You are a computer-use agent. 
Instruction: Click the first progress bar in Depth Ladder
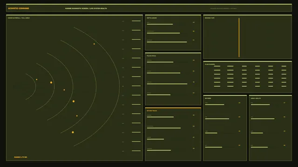160,24
